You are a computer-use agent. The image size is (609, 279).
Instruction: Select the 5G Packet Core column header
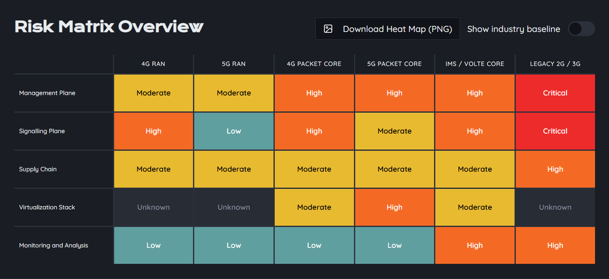tap(394, 64)
